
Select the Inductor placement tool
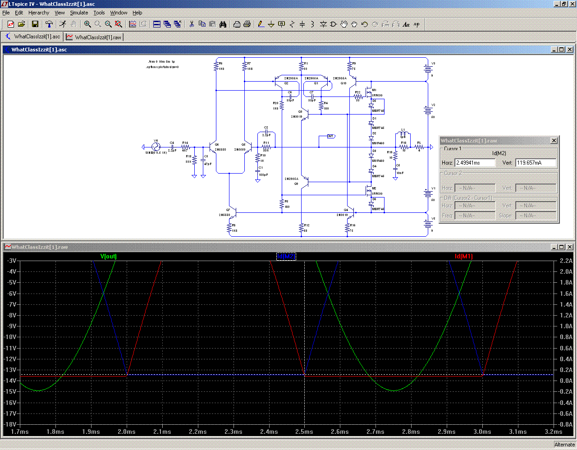312,24
